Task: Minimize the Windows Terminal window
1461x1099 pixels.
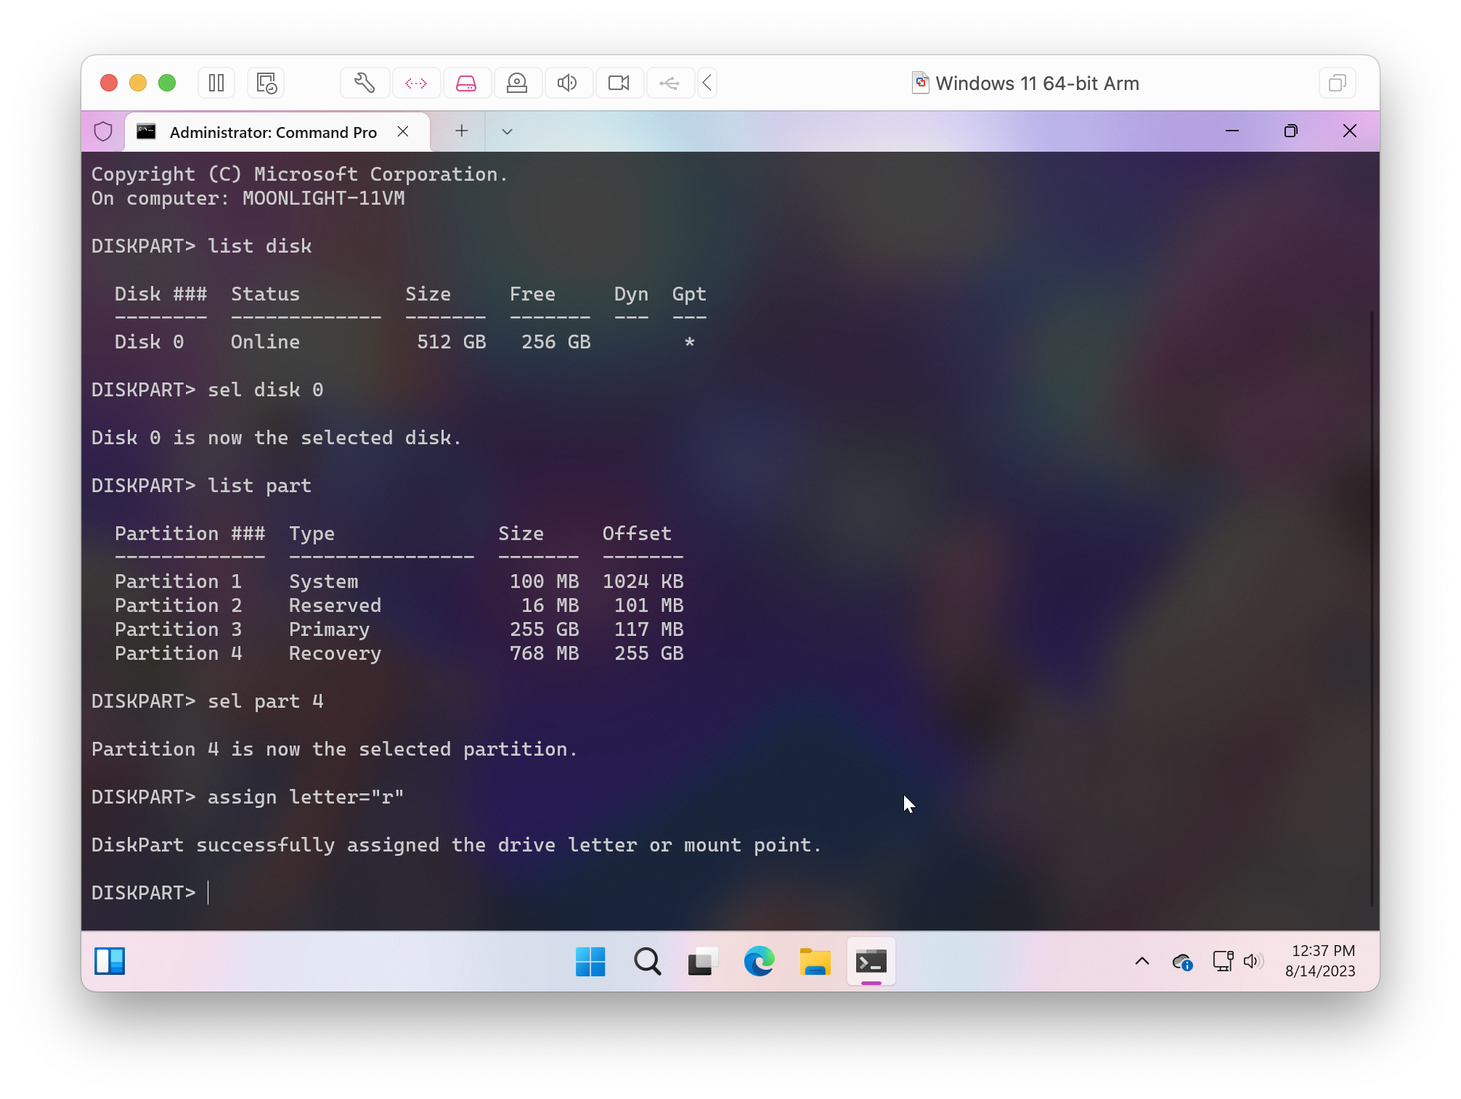Action: pyautogui.click(x=1232, y=131)
